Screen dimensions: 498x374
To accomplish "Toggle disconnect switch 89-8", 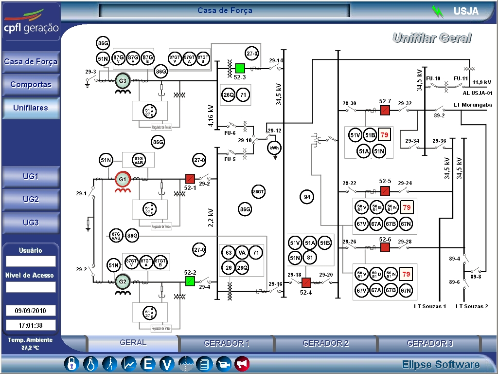I will click(475, 269).
